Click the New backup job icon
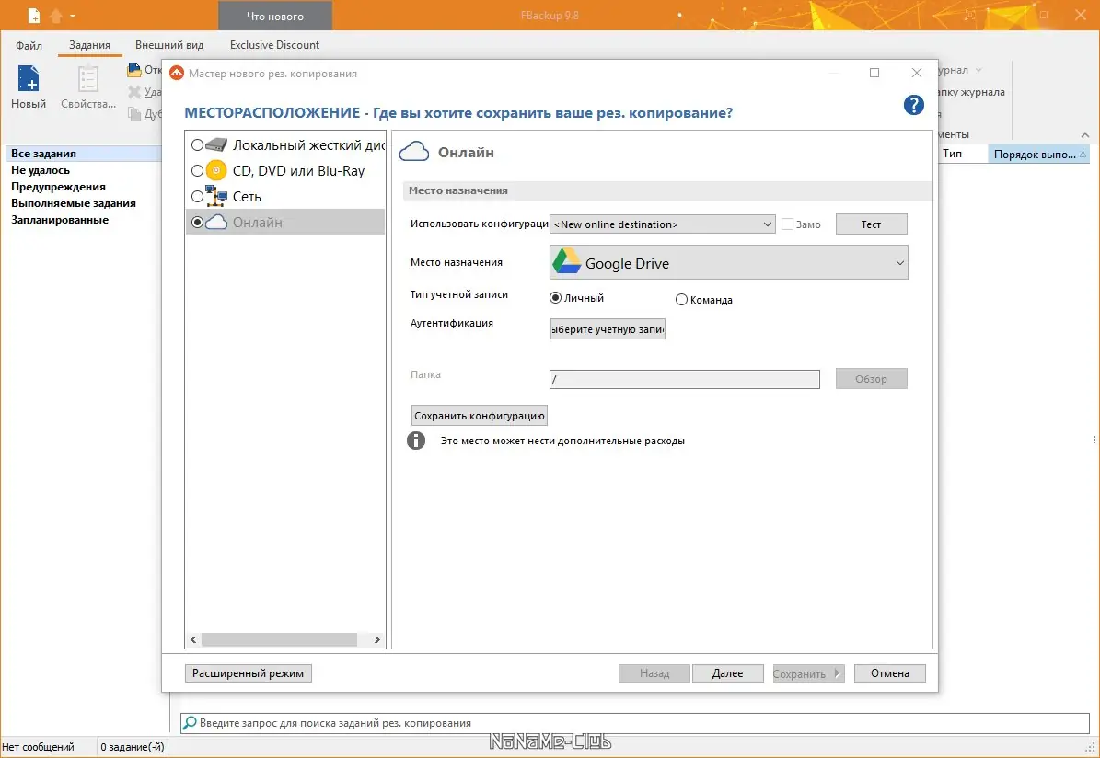 click(x=29, y=78)
